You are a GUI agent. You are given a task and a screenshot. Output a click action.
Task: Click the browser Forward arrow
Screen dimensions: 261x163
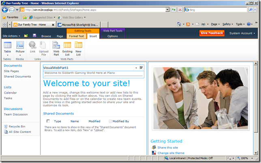(12, 10)
